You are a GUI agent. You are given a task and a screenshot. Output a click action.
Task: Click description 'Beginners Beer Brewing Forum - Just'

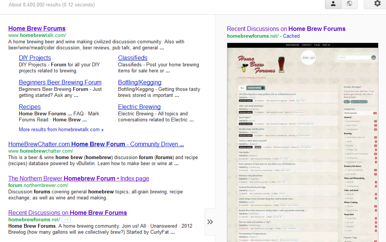point(60,92)
